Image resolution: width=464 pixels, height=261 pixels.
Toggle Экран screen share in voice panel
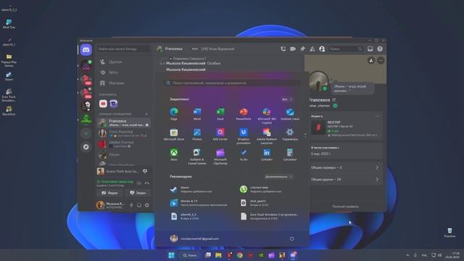(x=138, y=193)
